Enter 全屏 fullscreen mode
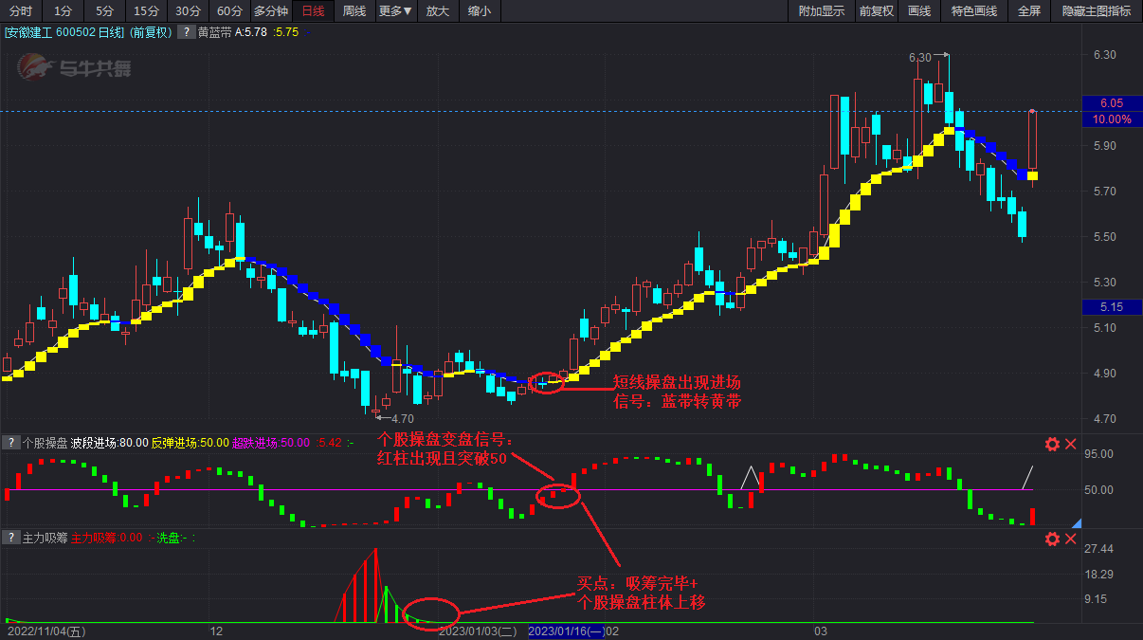This screenshot has height=640, width=1143. 1029,11
